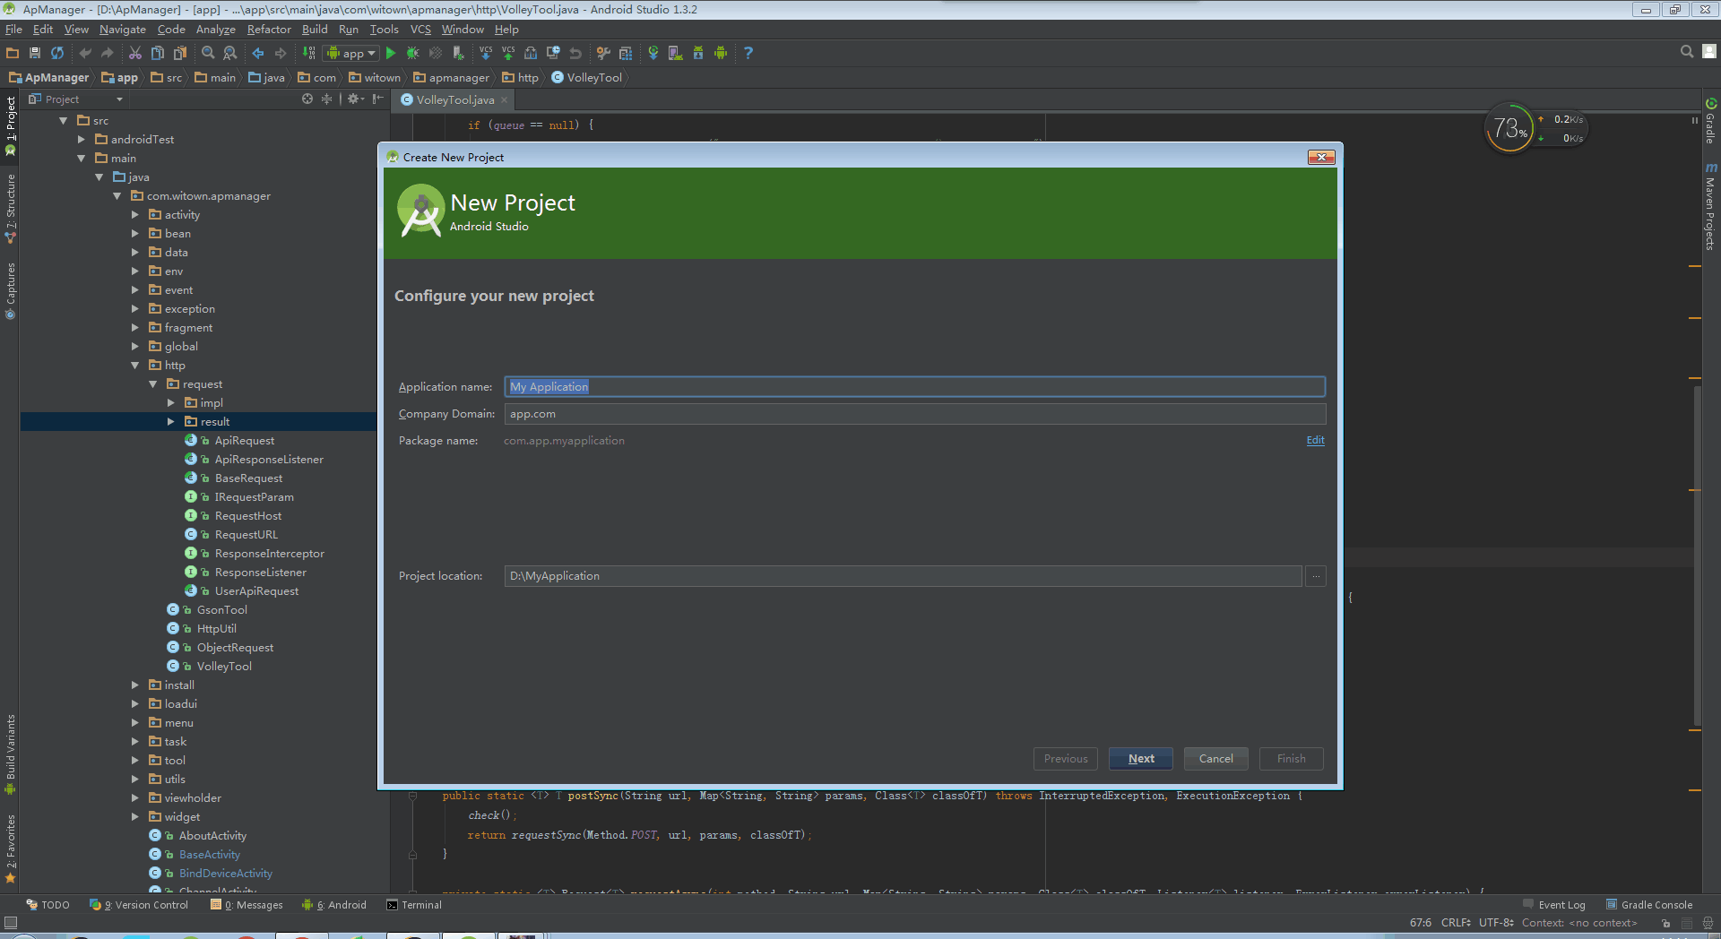Click the Replace toolbar icon

click(230, 53)
